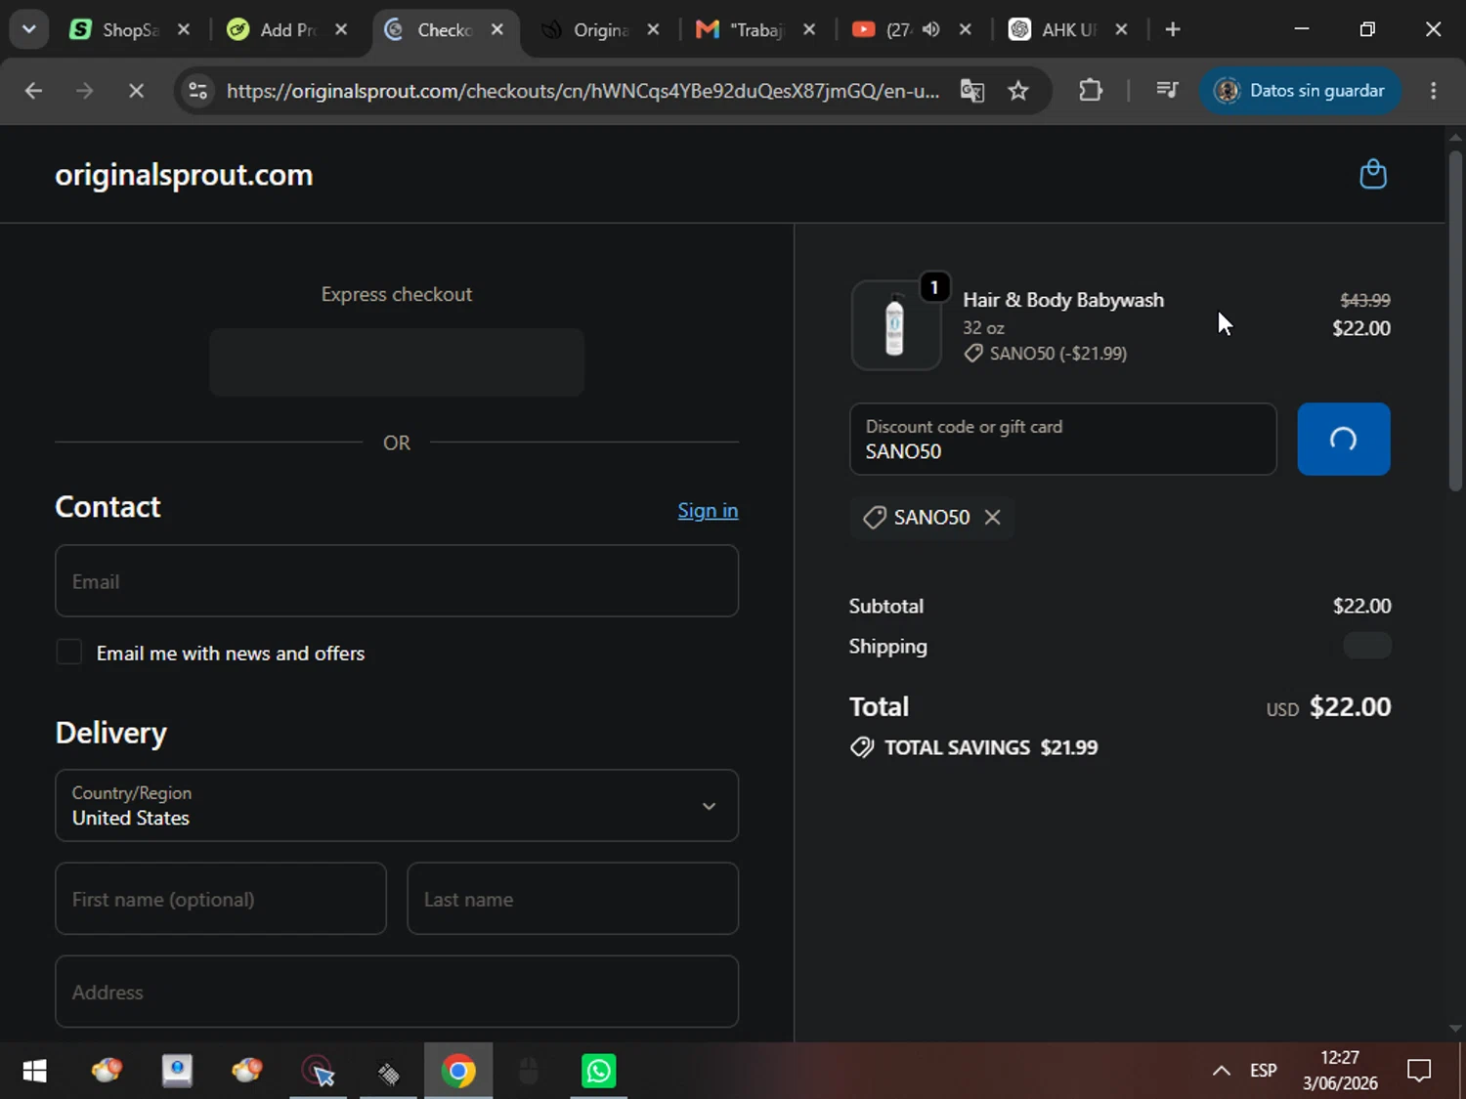Open the originalsprout.com store link
Image resolution: width=1466 pixels, height=1099 pixels.
[184, 175]
